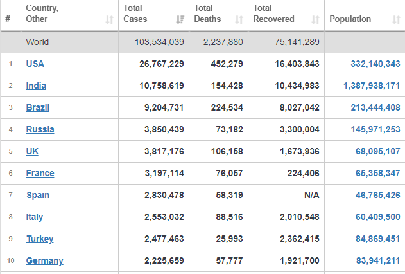Open the Germany country link
The image size is (405, 274).
(x=44, y=260)
